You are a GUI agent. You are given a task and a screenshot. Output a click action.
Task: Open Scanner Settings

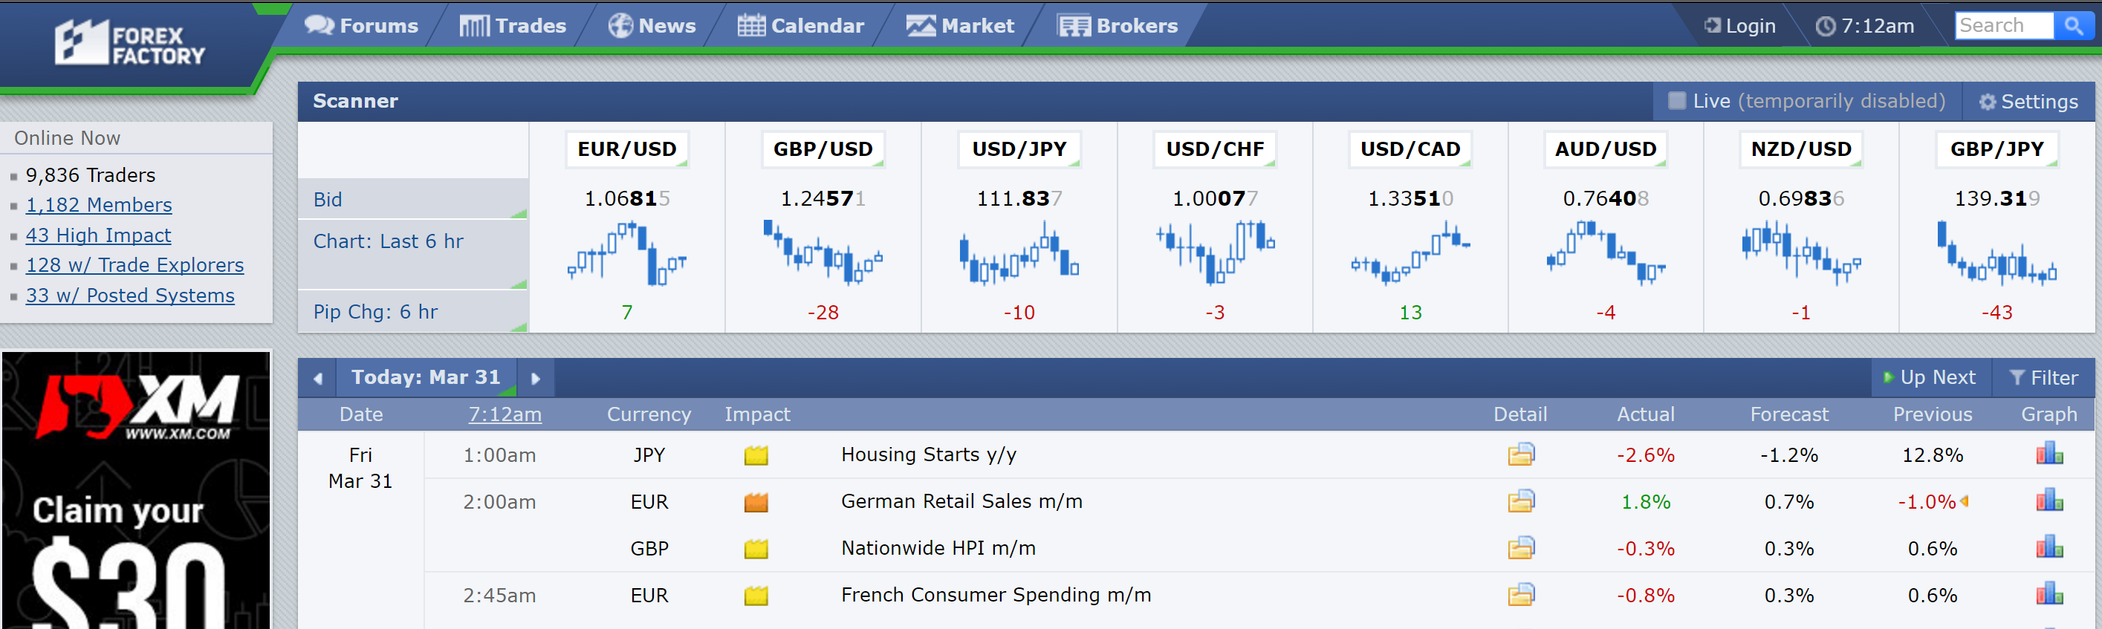[2028, 101]
